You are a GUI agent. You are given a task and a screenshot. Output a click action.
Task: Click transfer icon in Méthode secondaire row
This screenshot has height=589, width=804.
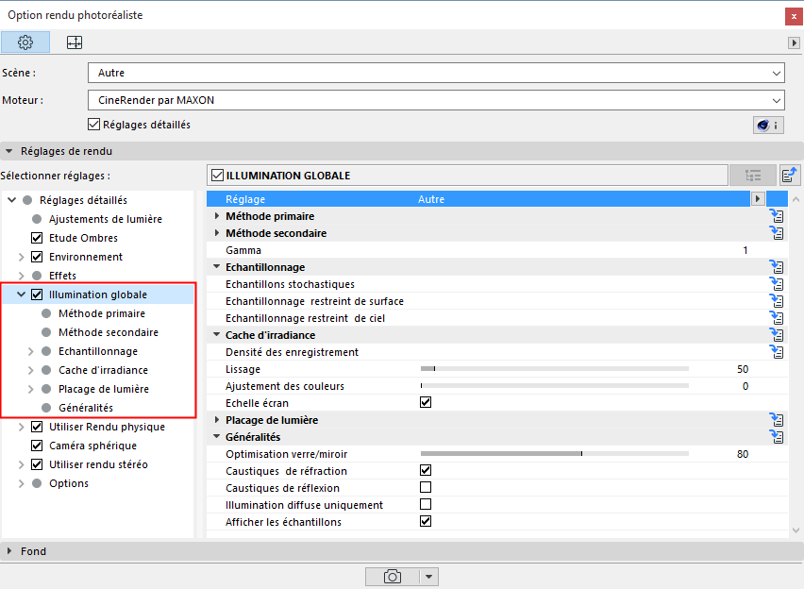tap(777, 233)
